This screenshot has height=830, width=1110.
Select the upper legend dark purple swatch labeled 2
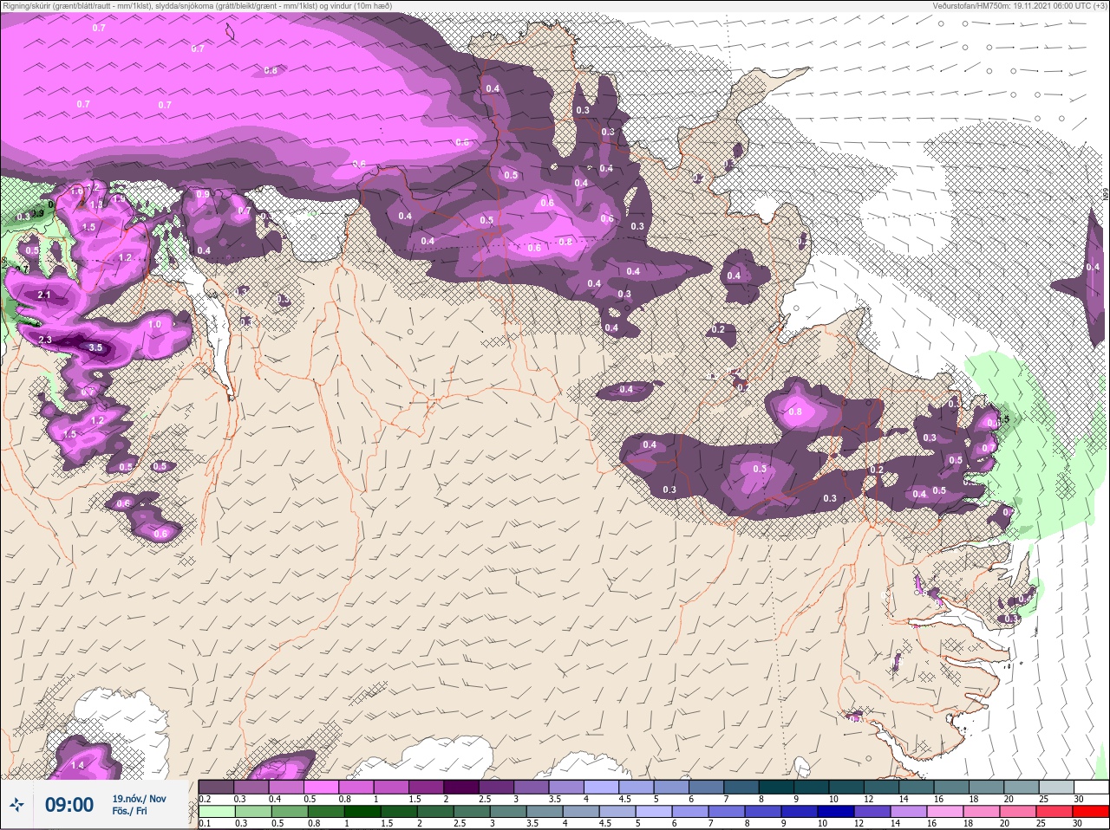tap(460, 787)
